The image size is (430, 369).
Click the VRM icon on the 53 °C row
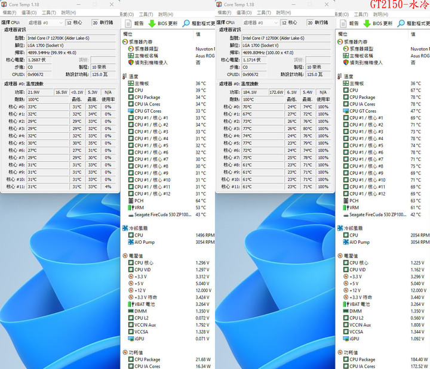tap(131, 207)
